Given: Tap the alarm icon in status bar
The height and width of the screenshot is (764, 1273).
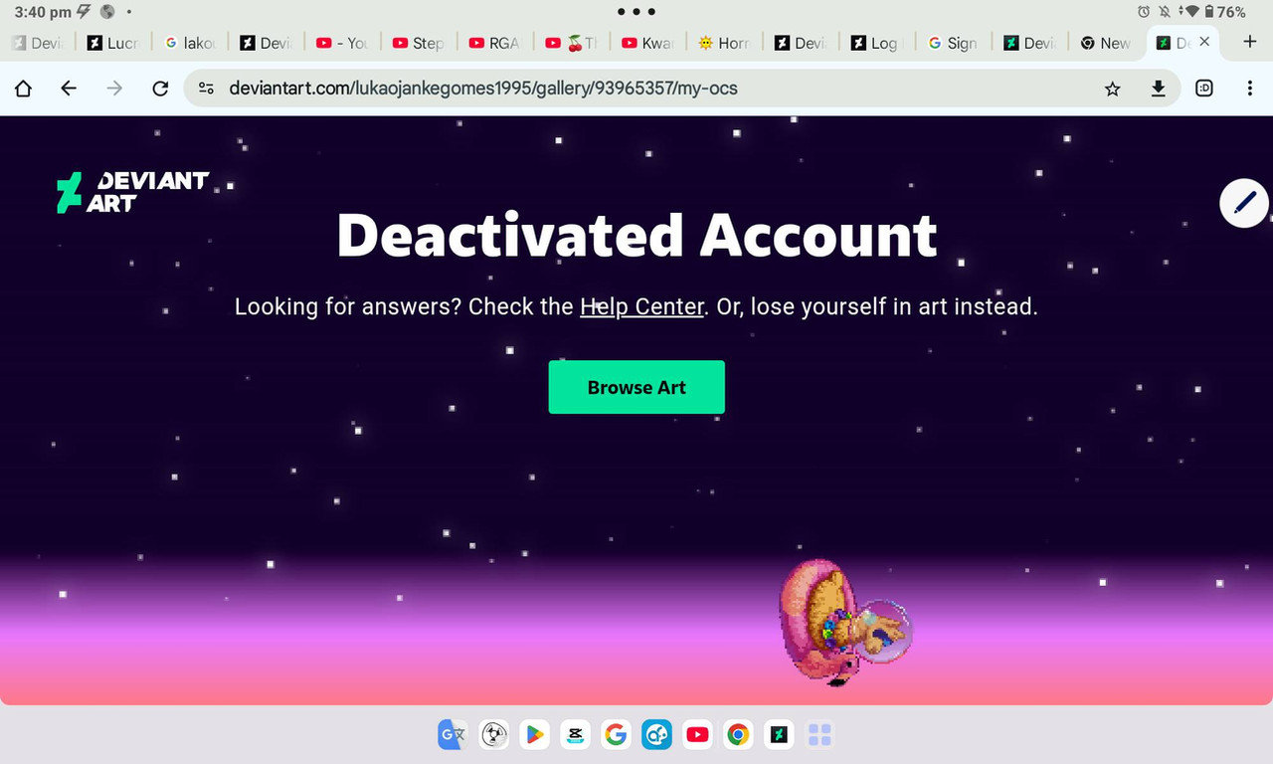Looking at the screenshot, I should tap(1144, 12).
